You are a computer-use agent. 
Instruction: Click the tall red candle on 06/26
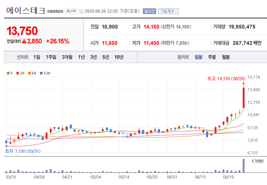click(244, 98)
